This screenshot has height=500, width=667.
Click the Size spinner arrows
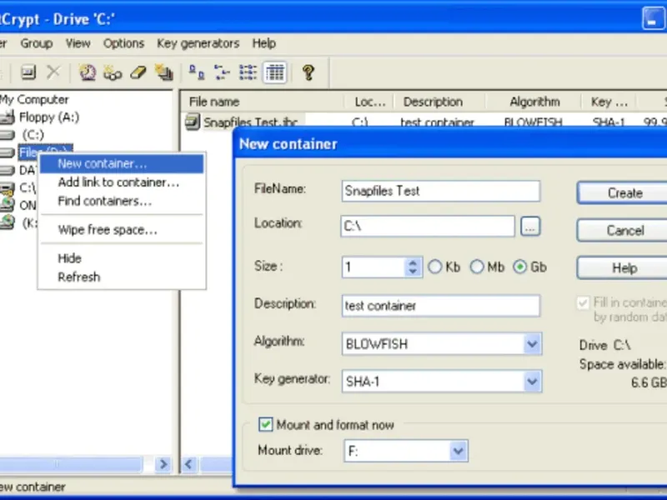point(413,267)
